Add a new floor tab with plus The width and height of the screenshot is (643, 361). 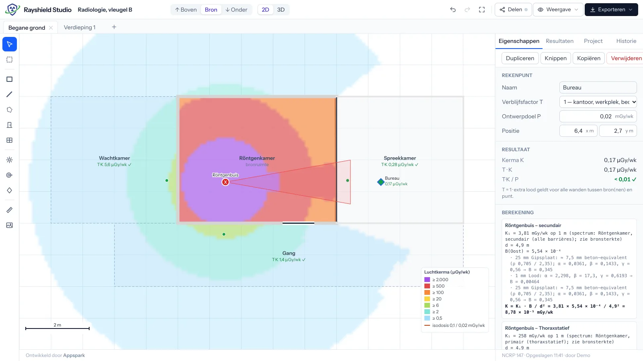click(114, 27)
